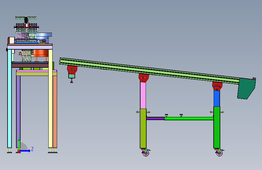Screen dimensions: 262x170
Task: Select the cyan table leg
Action: pos(10,98)
